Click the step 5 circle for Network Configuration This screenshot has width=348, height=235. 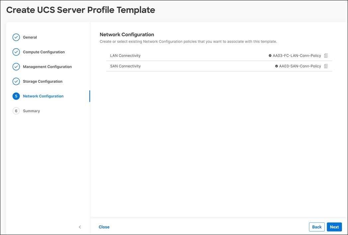point(16,96)
